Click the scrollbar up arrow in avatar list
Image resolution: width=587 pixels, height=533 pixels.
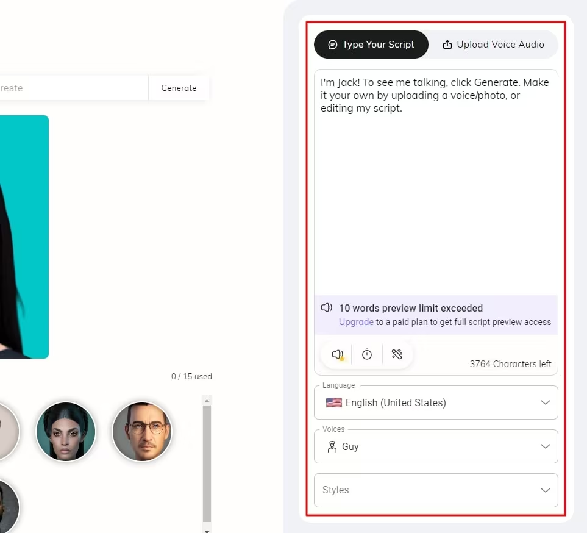coord(207,401)
